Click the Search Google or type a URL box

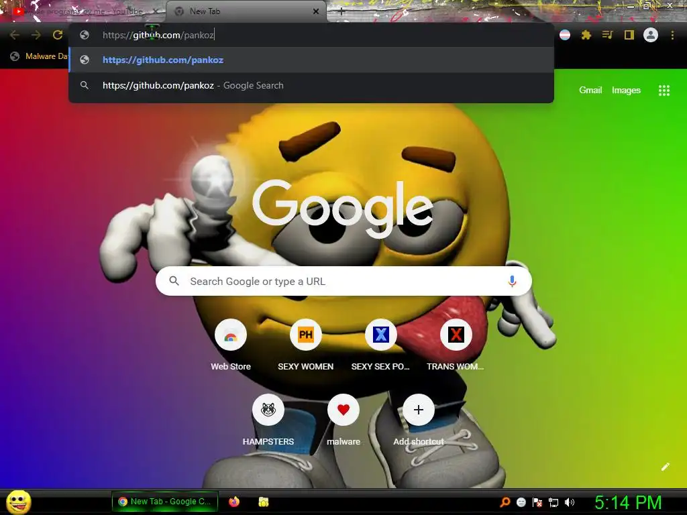[343, 281]
